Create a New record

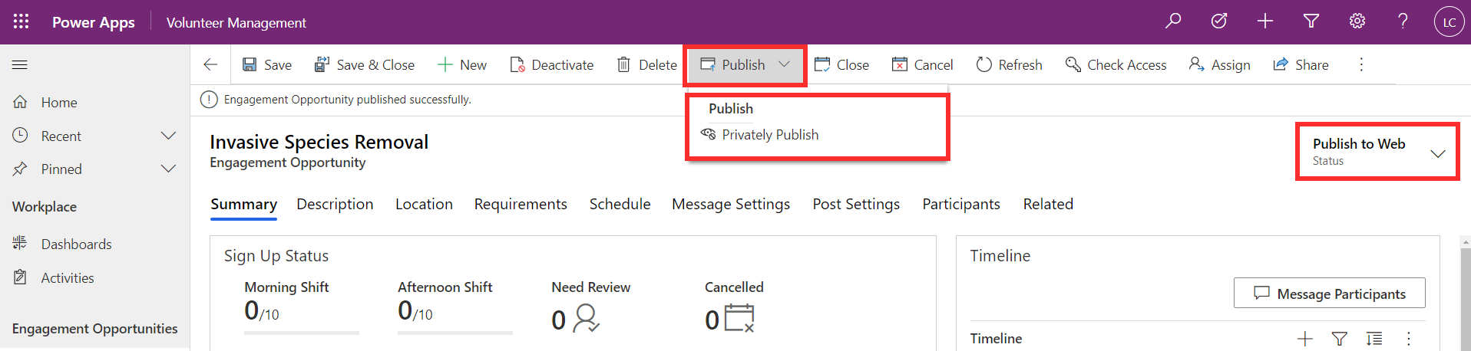(462, 65)
